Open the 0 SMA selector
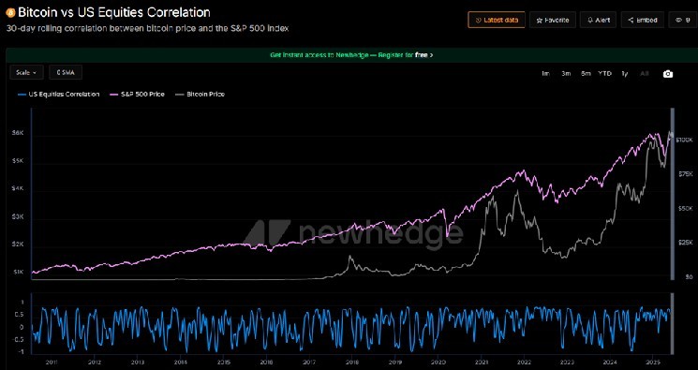698x370 pixels. point(66,72)
